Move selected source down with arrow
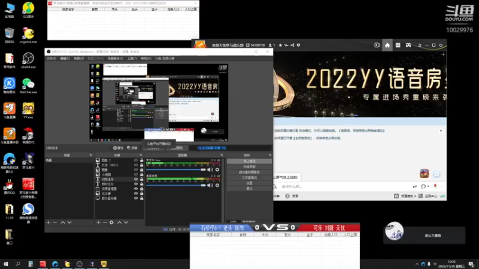Image resolution: width=479 pixels, height=269 pixels. click(126, 222)
